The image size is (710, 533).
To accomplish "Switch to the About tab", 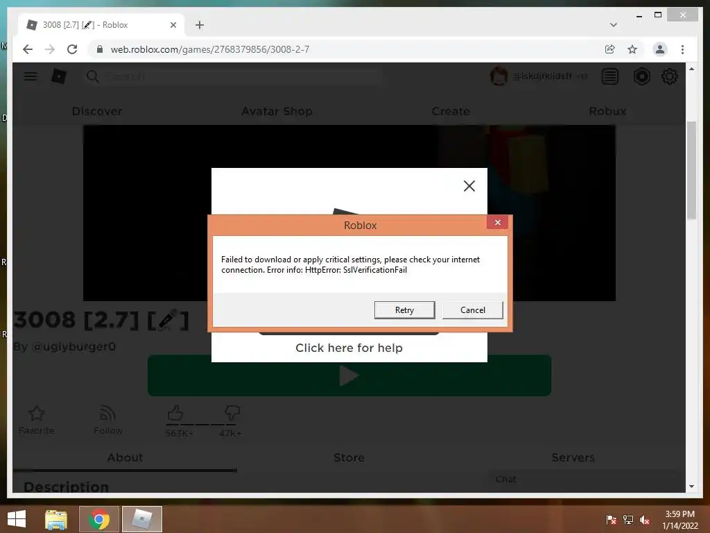I will pyautogui.click(x=125, y=458).
